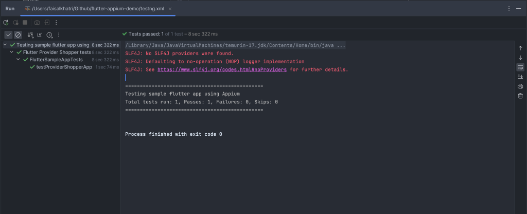Screen dimensions: 527x214
Task: Click Tests passed status text
Action: (170, 34)
